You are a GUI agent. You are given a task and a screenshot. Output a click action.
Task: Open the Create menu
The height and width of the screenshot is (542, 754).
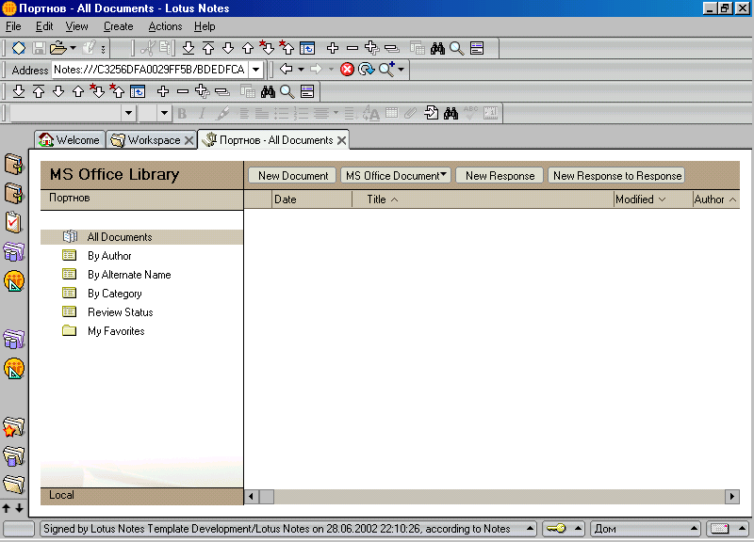pos(119,26)
